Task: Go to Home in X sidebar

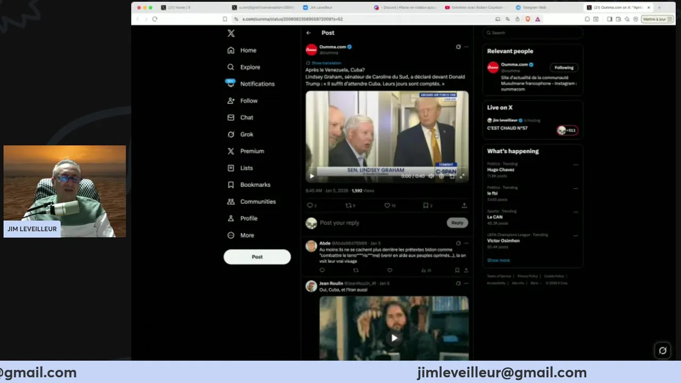Action: 242,50
